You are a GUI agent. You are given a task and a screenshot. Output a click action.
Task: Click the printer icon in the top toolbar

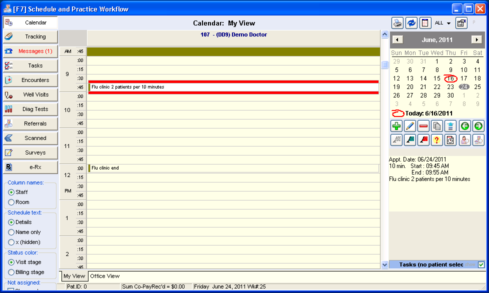tap(397, 23)
